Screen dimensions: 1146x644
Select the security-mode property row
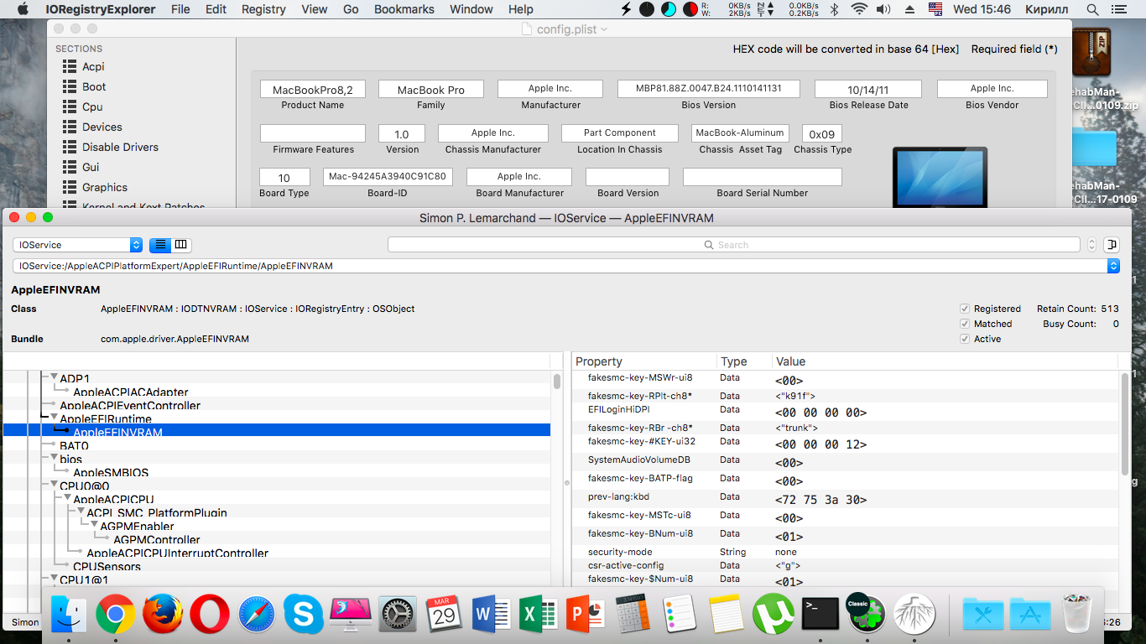tap(846, 552)
